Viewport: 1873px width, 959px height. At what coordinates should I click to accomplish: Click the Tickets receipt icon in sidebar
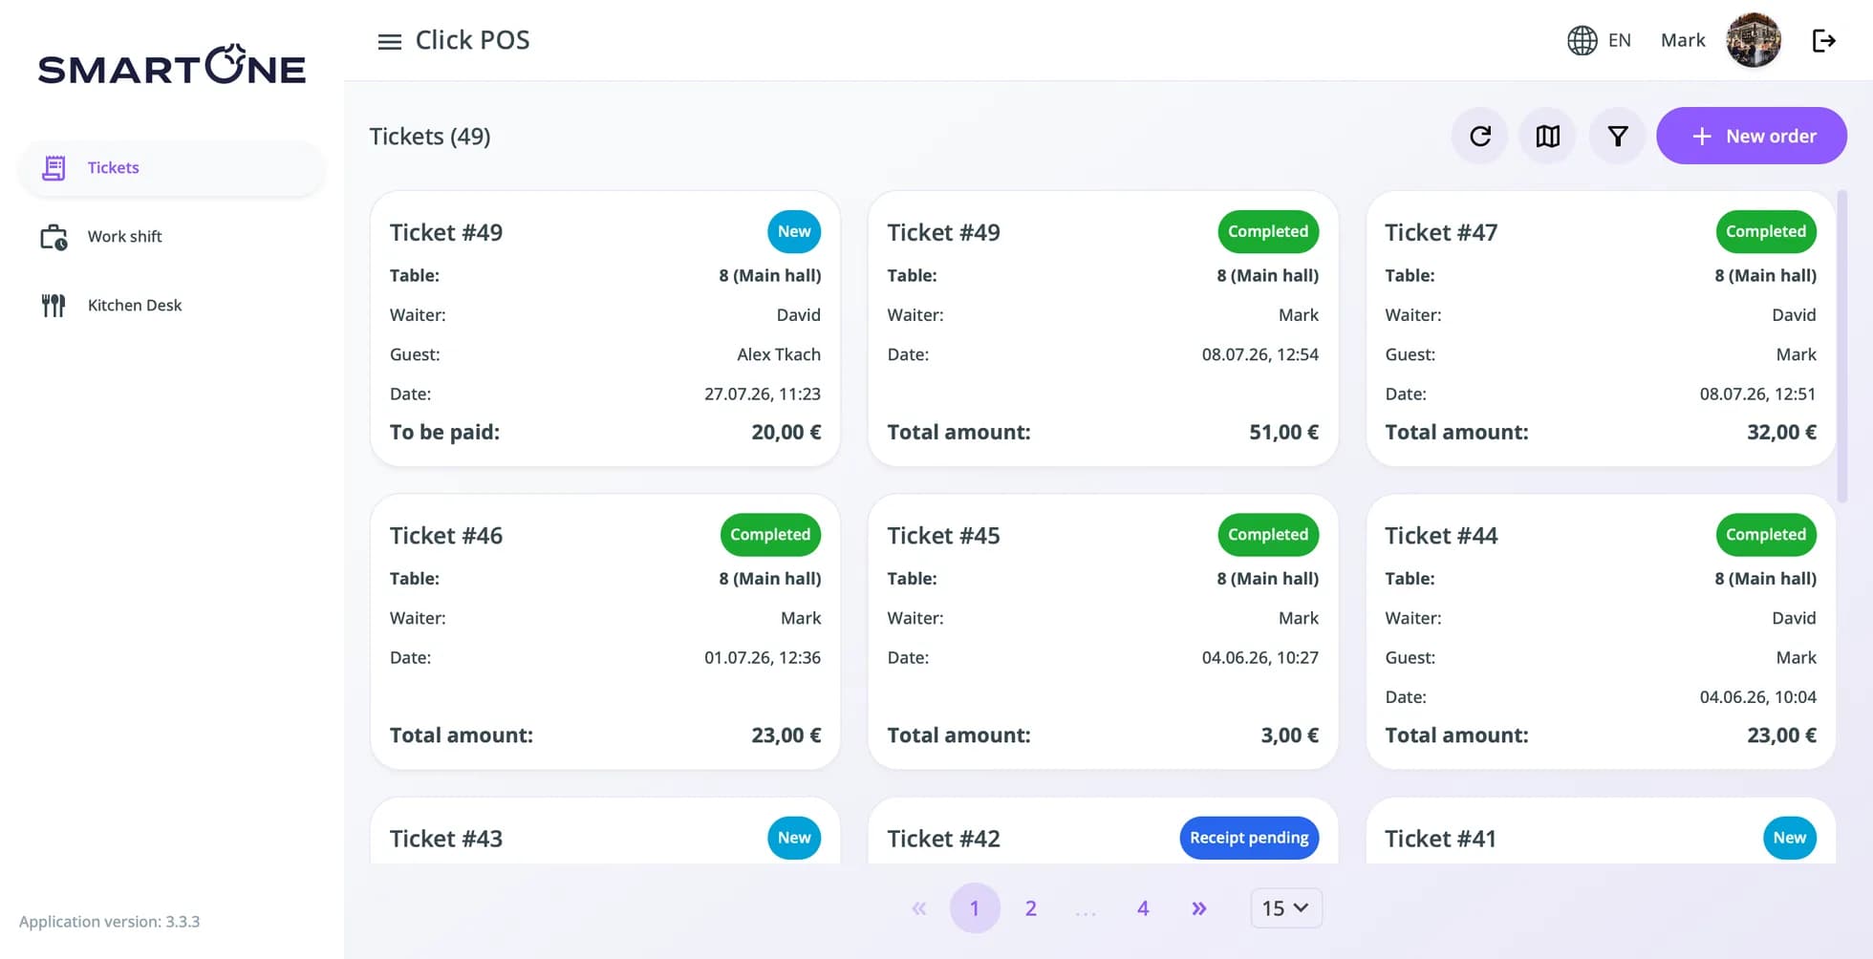click(x=54, y=168)
